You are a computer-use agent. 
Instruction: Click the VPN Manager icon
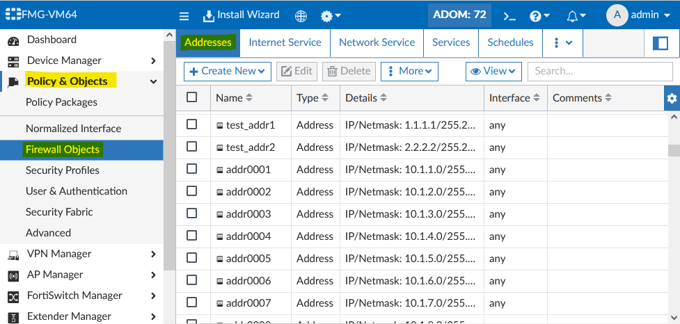[x=13, y=256]
